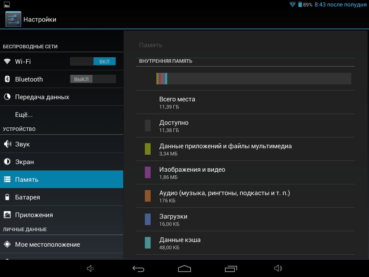369x277 pixels.
Task: Tap the olive swatch for app data
Action: [148, 149]
